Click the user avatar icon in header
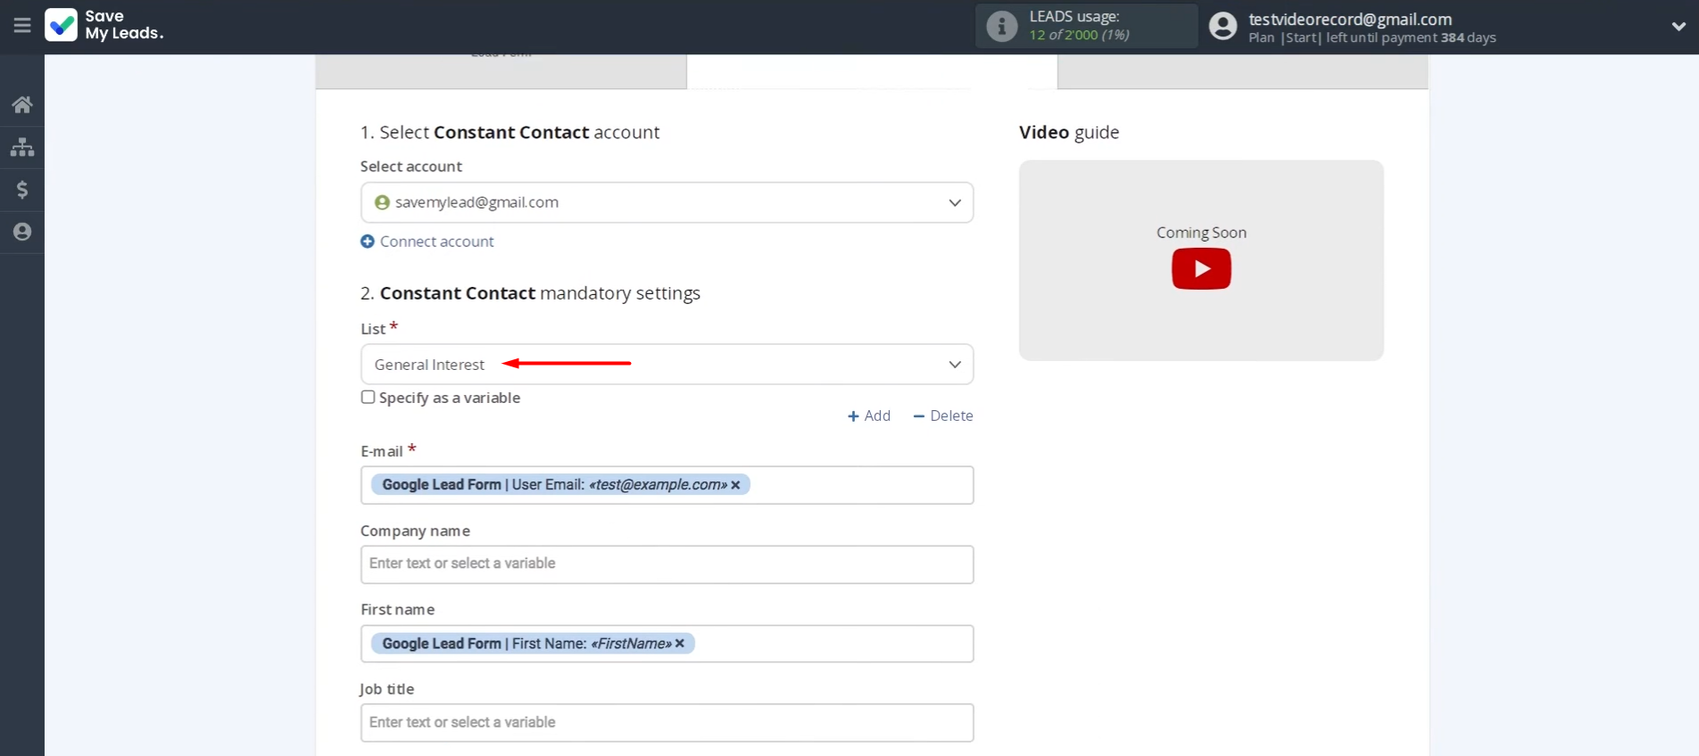The width and height of the screenshot is (1699, 756). point(1222,26)
